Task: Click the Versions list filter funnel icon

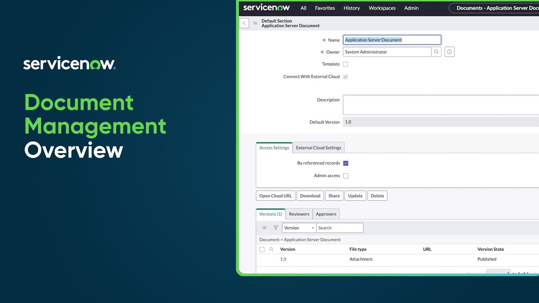Action: 276,228
